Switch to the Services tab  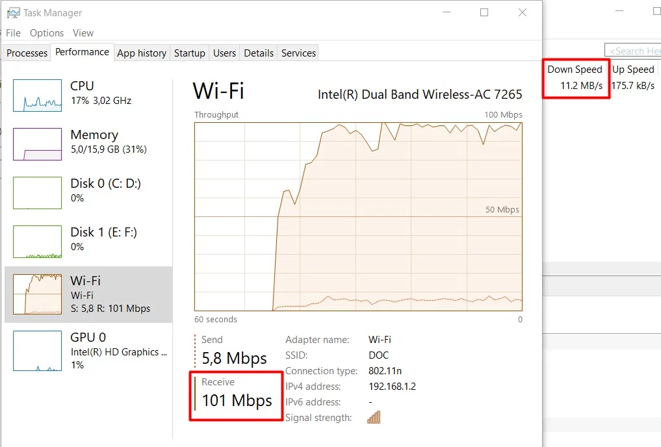[298, 53]
